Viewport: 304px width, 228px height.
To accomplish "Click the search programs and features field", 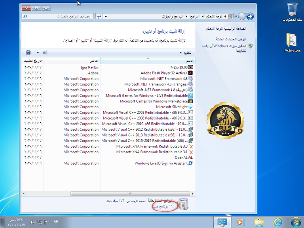I will click(x=57, y=17).
